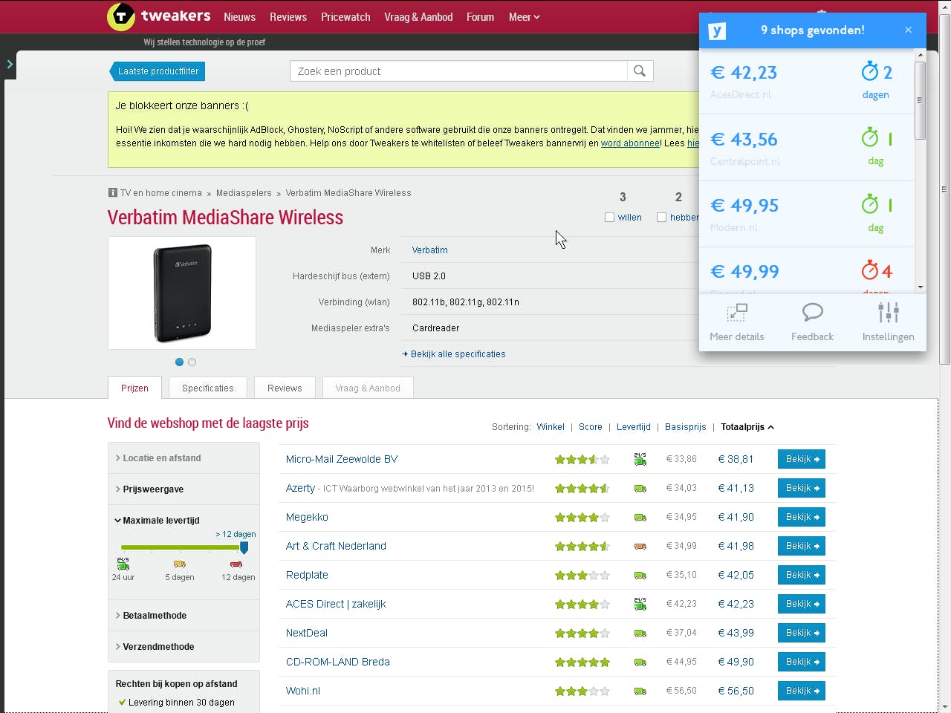The height and width of the screenshot is (713, 951).
Task: Tick the 'hebben' checkbox
Action: (661, 218)
